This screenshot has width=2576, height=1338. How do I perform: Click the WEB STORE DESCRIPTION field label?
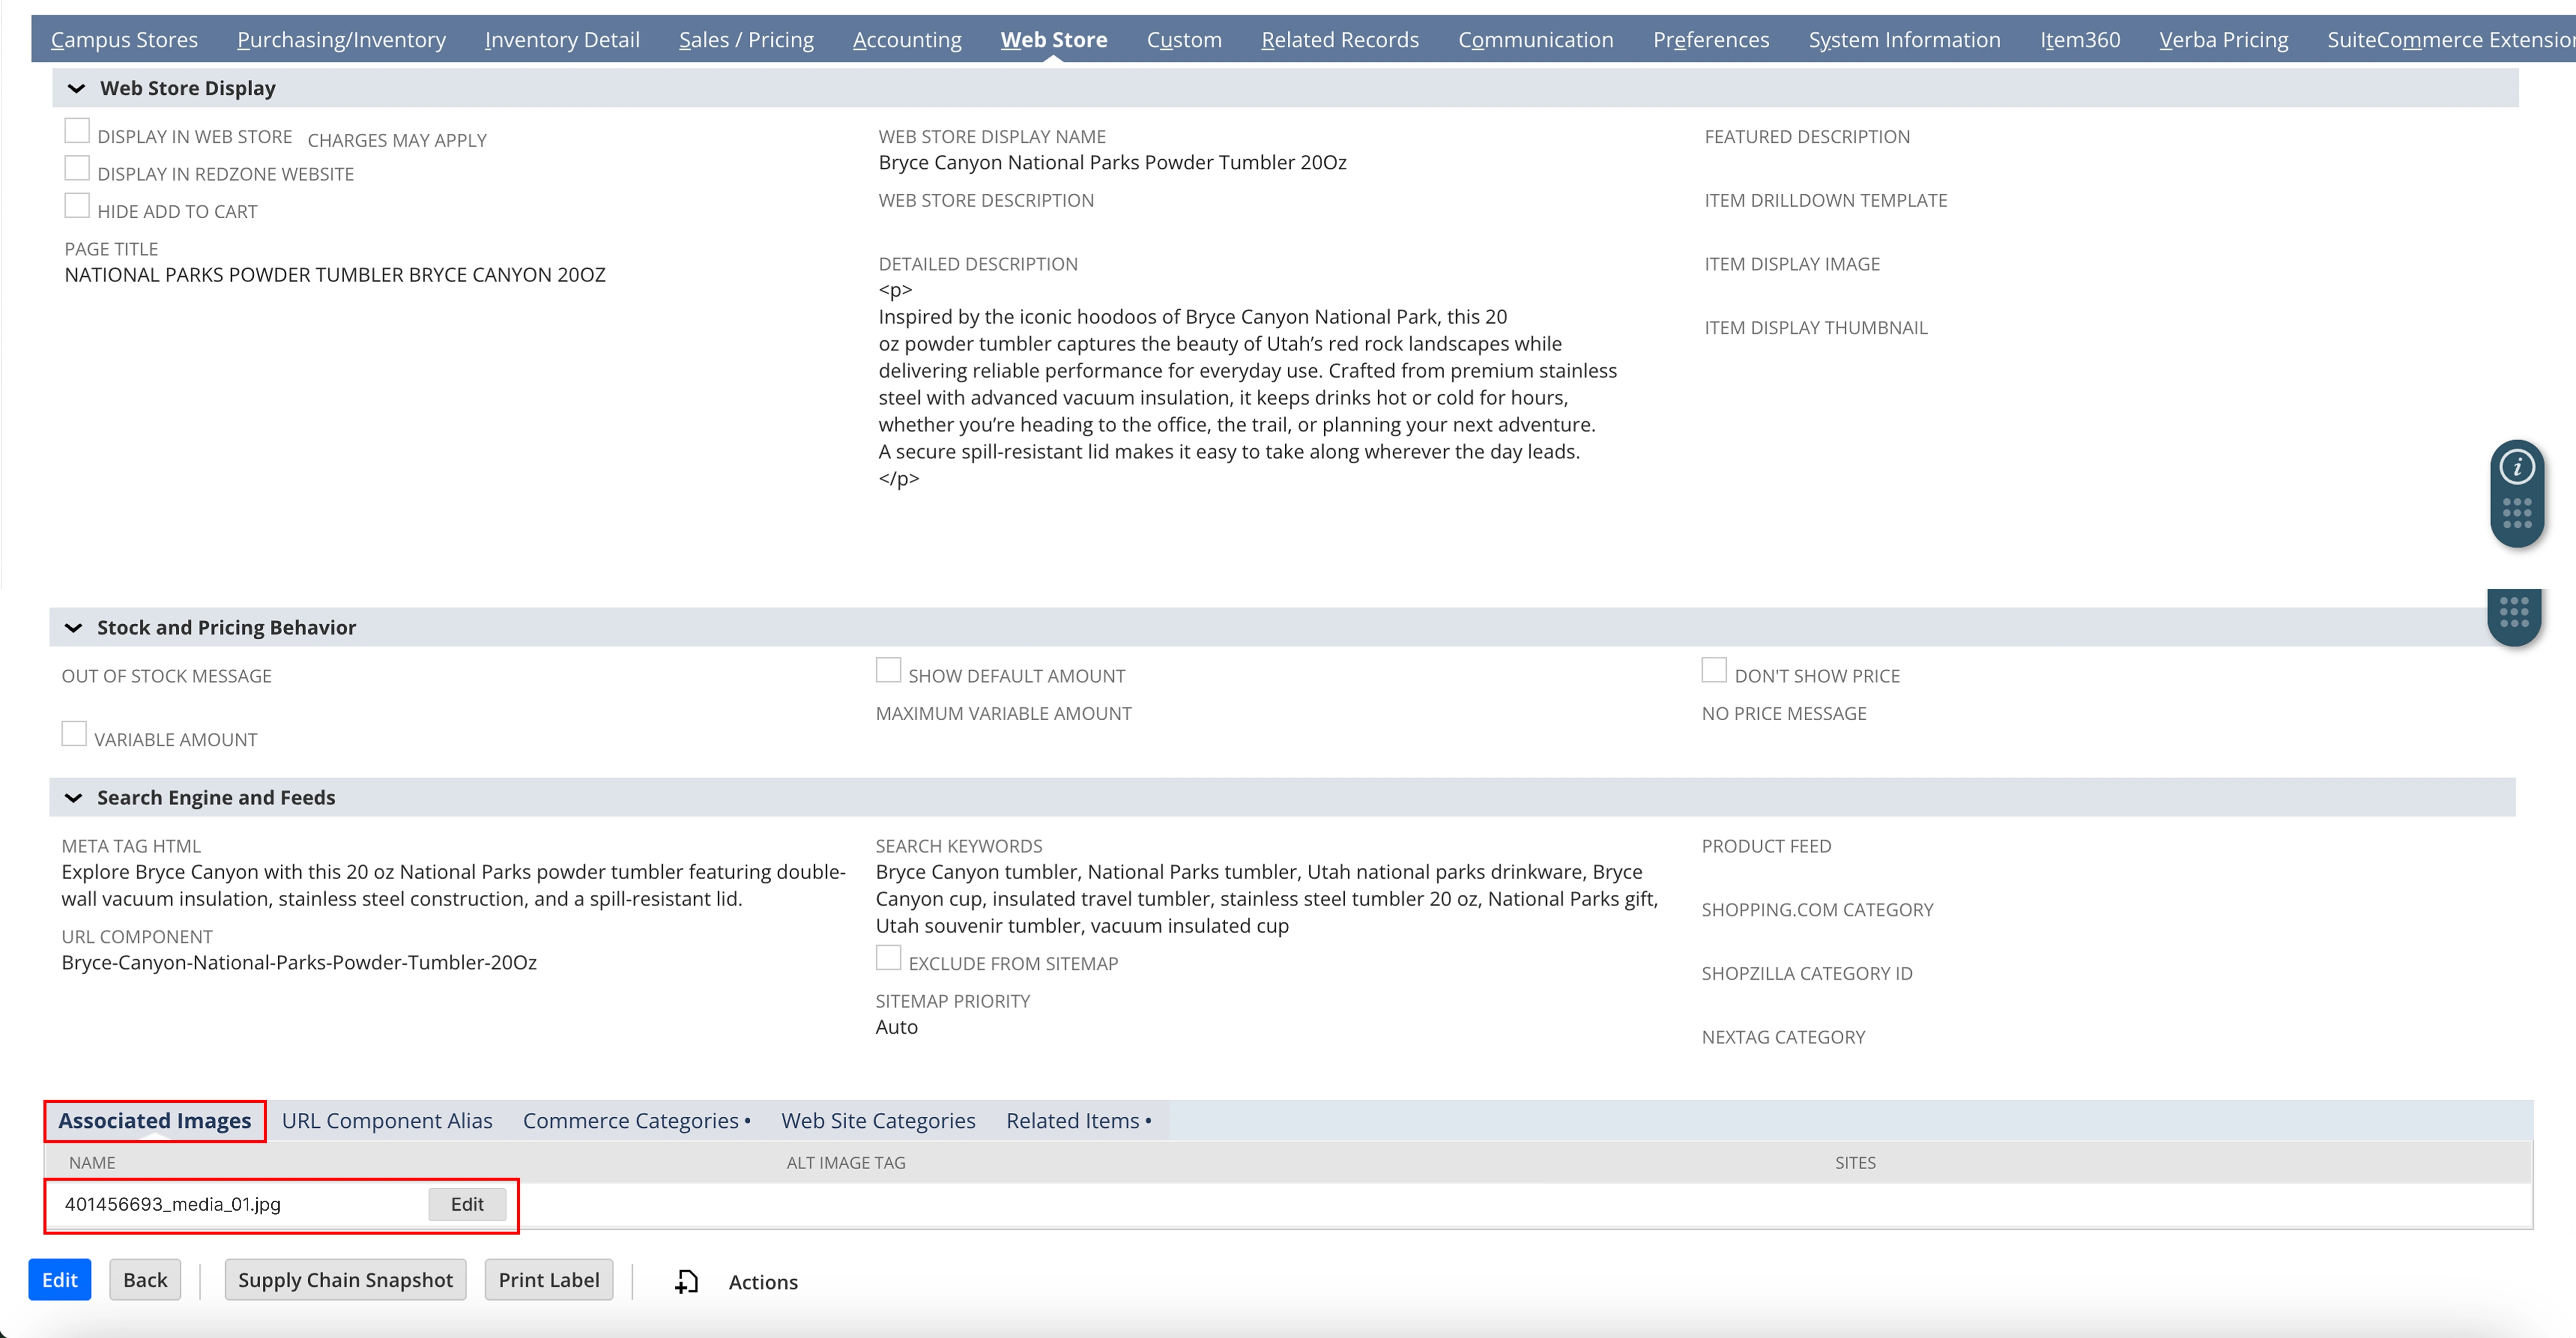click(x=986, y=200)
